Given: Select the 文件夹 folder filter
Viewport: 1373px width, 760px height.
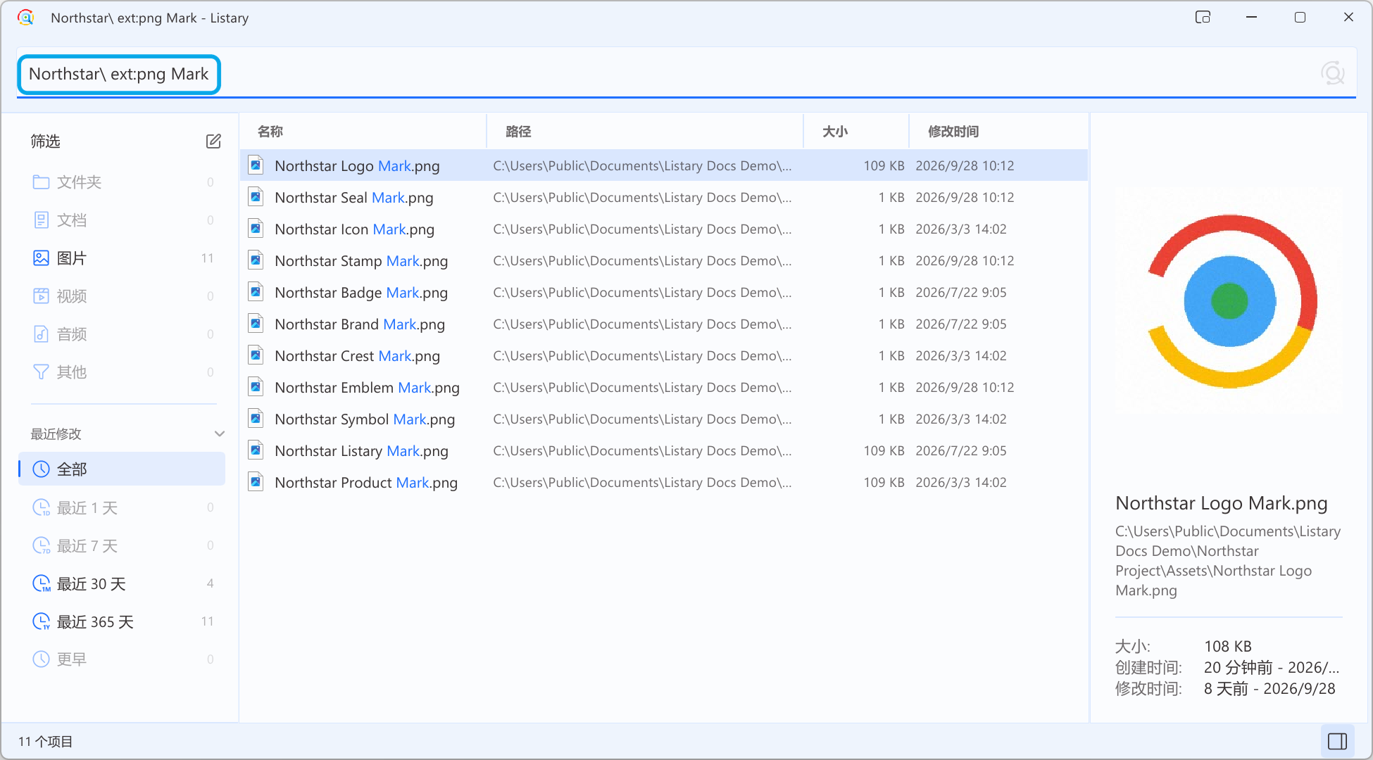Looking at the screenshot, I should [122, 182].
